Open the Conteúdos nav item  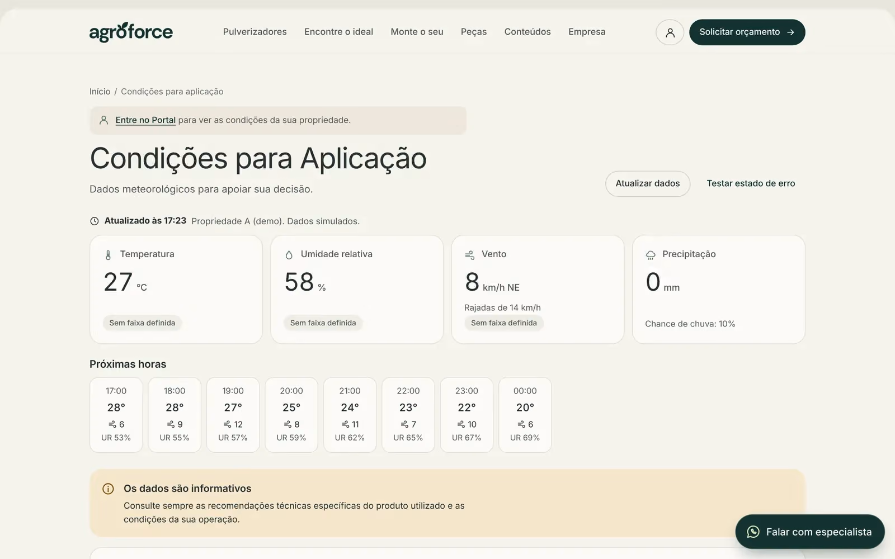(527, 32)
